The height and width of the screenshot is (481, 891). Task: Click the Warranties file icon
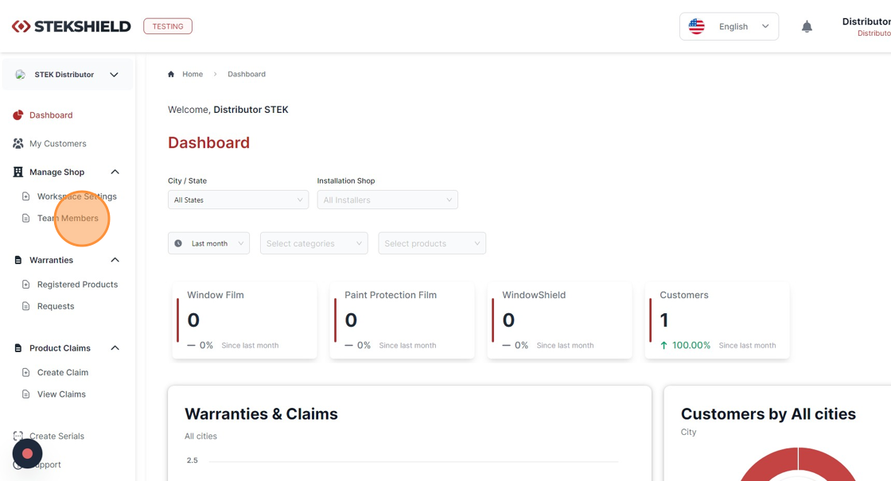18,260
